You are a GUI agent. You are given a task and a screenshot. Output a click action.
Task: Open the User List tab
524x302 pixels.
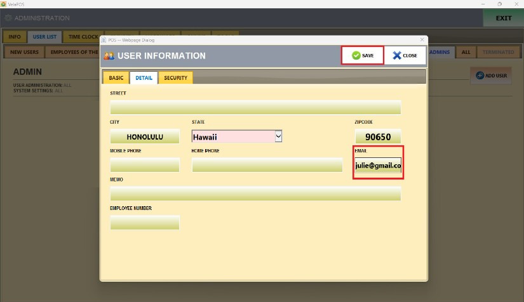(44, 37)
